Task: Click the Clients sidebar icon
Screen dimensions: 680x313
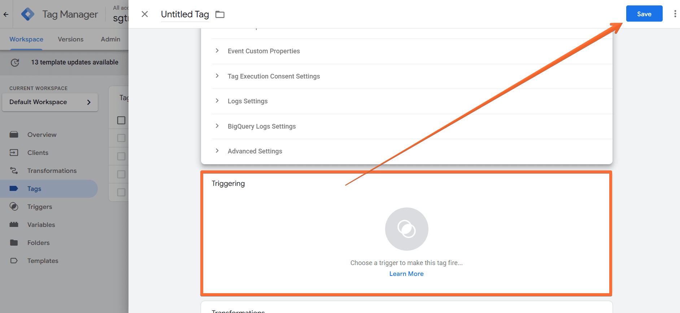Action: tap(14, 153)
